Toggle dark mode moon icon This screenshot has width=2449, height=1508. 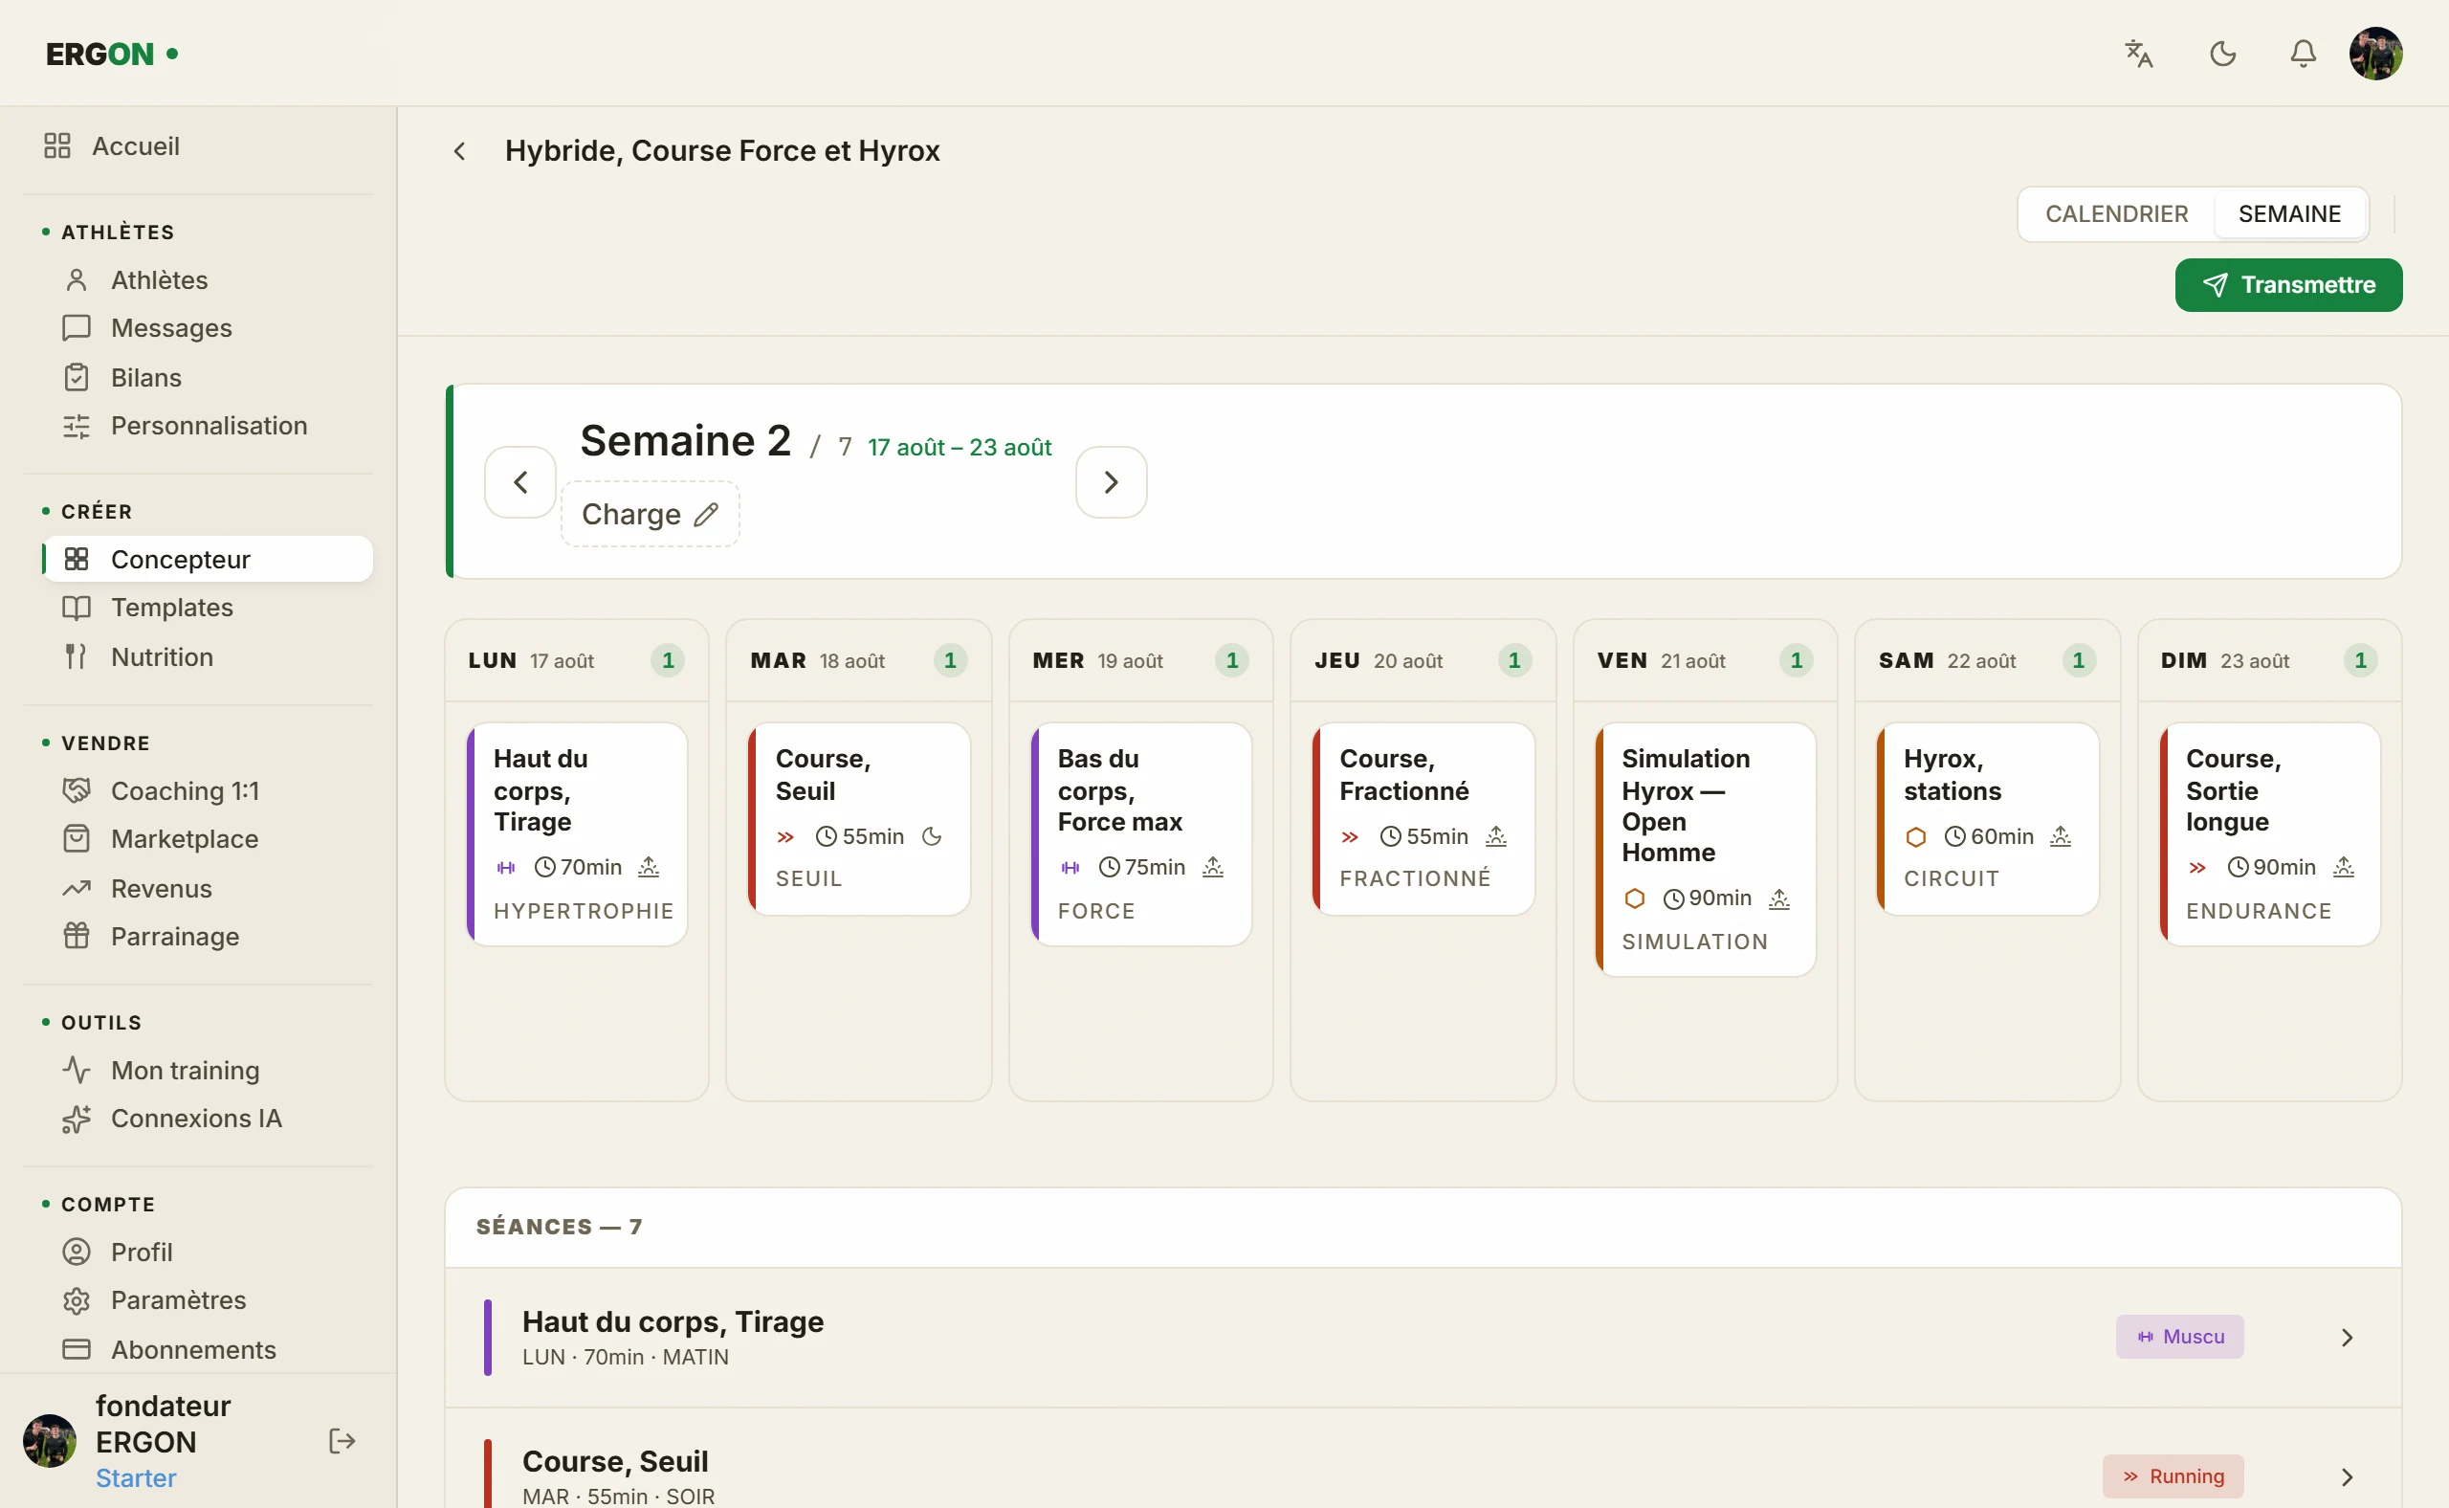tap(2222, 54)
